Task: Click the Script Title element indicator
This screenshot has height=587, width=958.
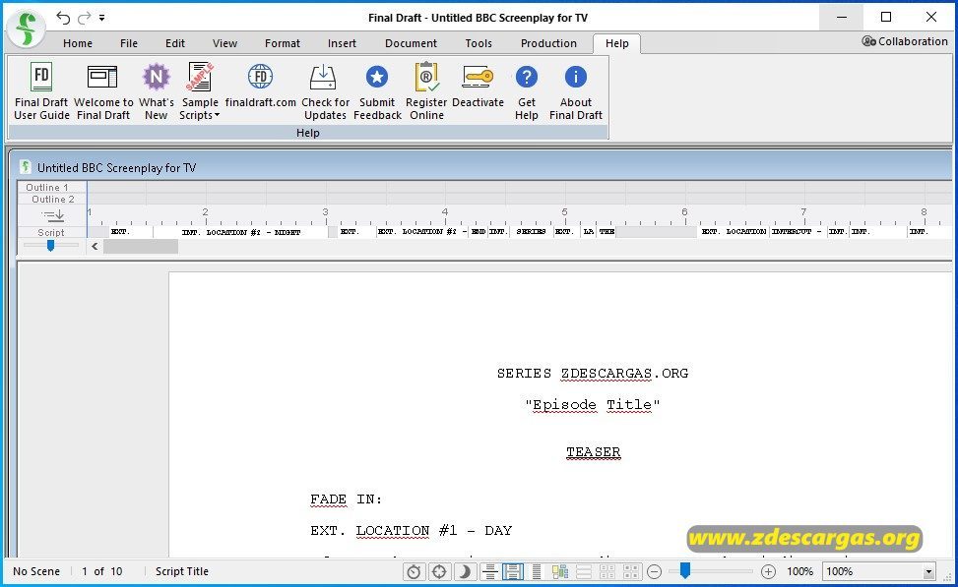Action: pyautogui.click(x=182, y=571)
